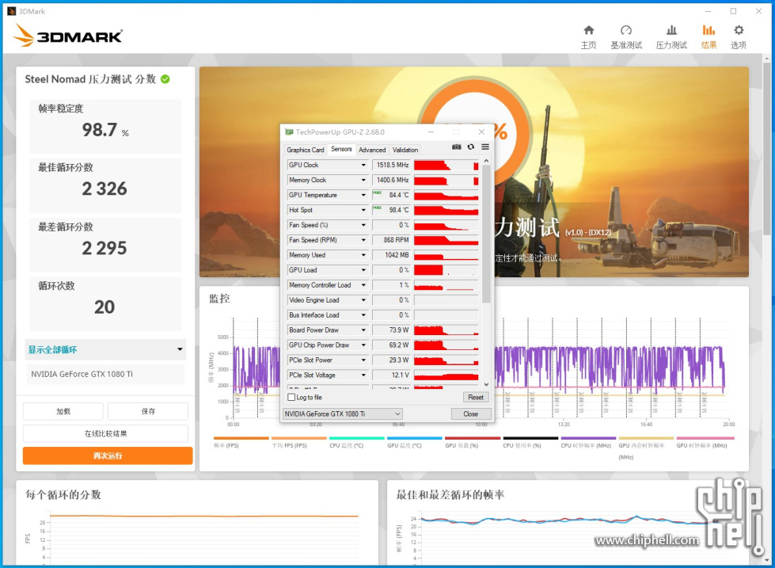This screenshot has height=568, width=775.
Task: Click GPU-Z refresh icon
Action: coord(471,147)
